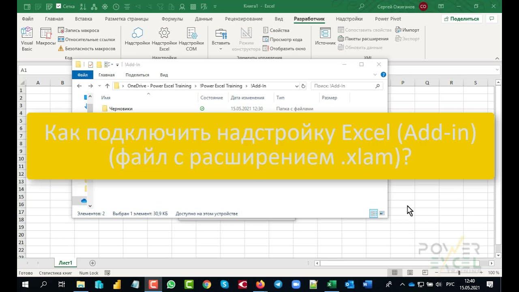Start Запись макроса recording
This screenshot has width=519, height=292.
[x=79, y=30]
